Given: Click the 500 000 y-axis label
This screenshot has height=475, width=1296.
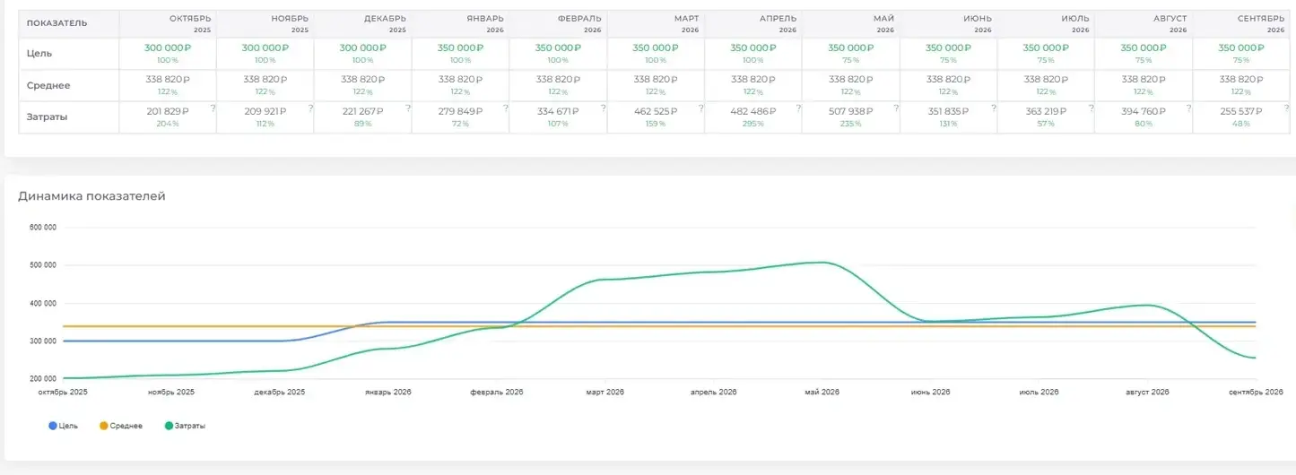Looking at the screenshot, I should coord(44,265).
